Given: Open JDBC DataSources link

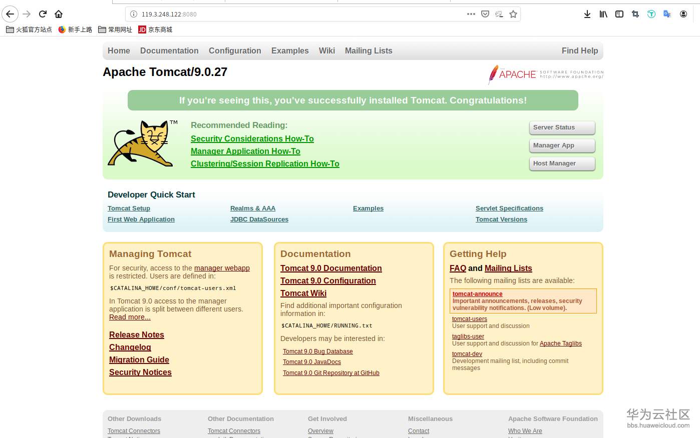Looking at the screenshot, I should [x=259, y=219].
